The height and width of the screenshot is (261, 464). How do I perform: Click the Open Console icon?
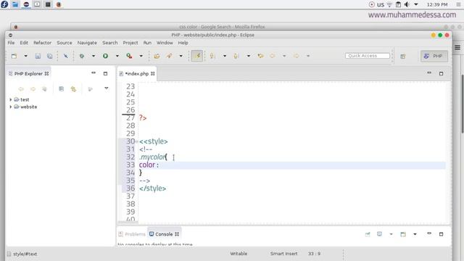403,234
